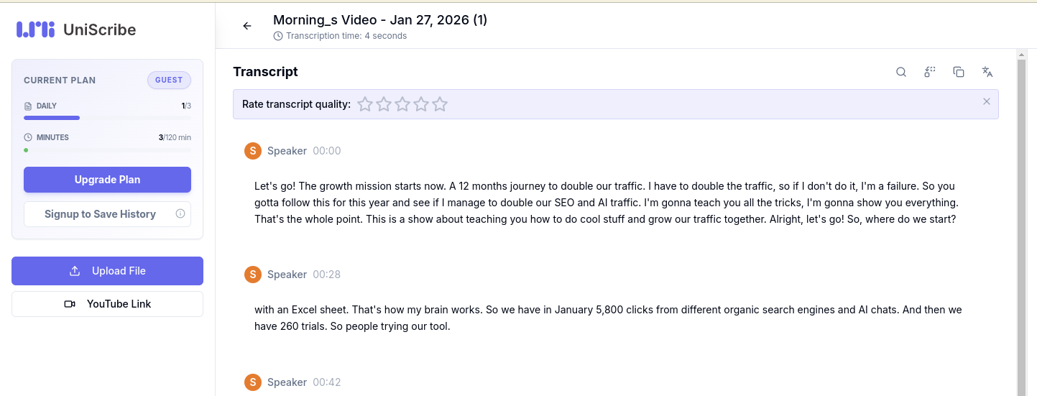Click the scrollbar up arrow

pos(1021,55)
